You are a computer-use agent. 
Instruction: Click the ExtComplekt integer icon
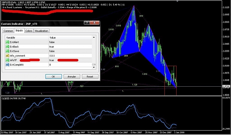[7, 65]
